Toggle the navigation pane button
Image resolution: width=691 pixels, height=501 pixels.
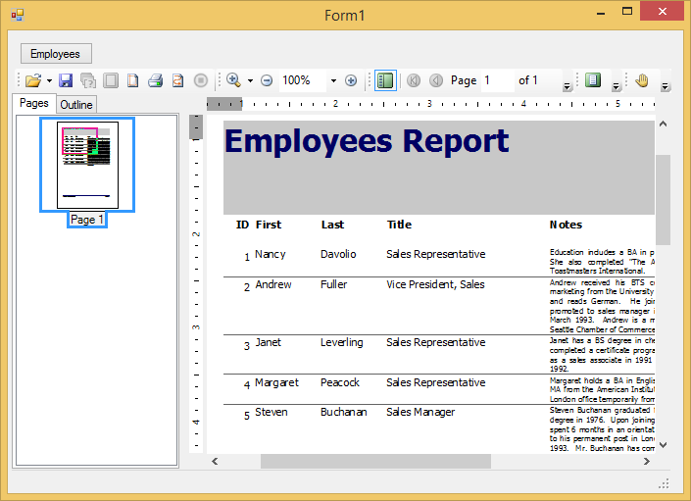(x=385, y=80)
